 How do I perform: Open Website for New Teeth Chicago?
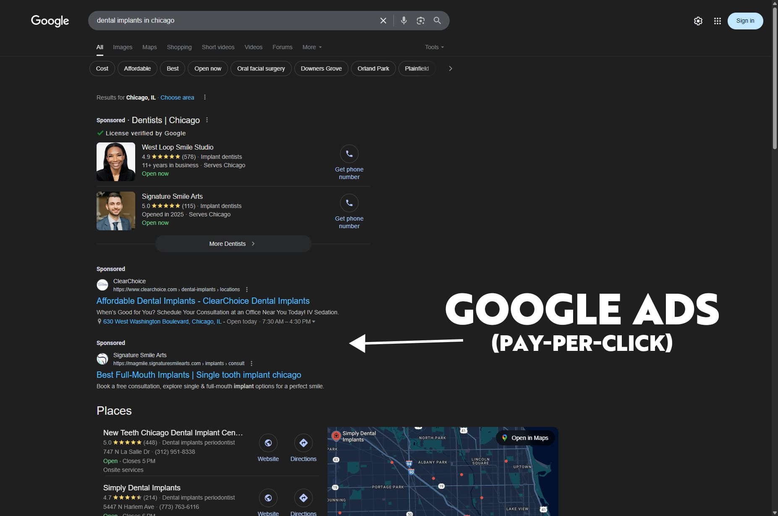(268, 443)
